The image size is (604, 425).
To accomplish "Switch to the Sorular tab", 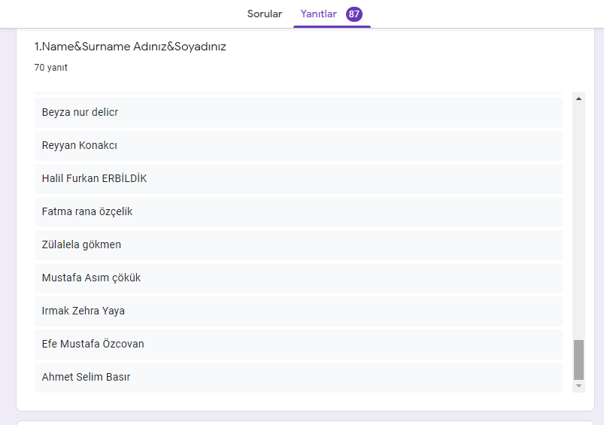I will (x=265, y=14).
